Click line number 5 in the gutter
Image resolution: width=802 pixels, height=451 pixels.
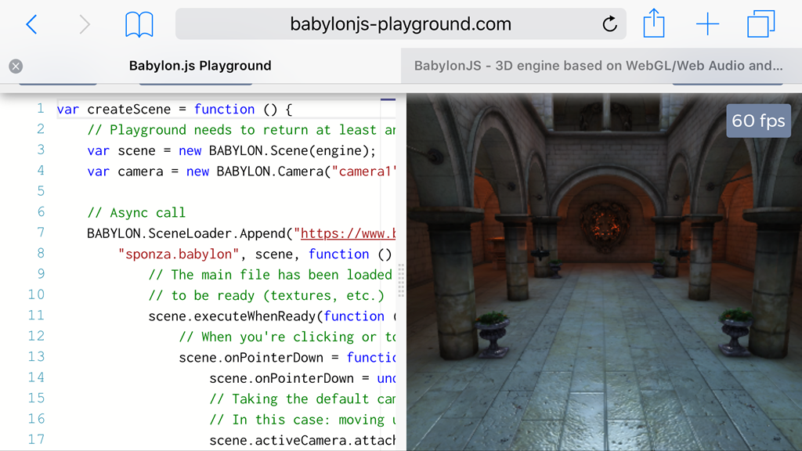tap(41, 191)
